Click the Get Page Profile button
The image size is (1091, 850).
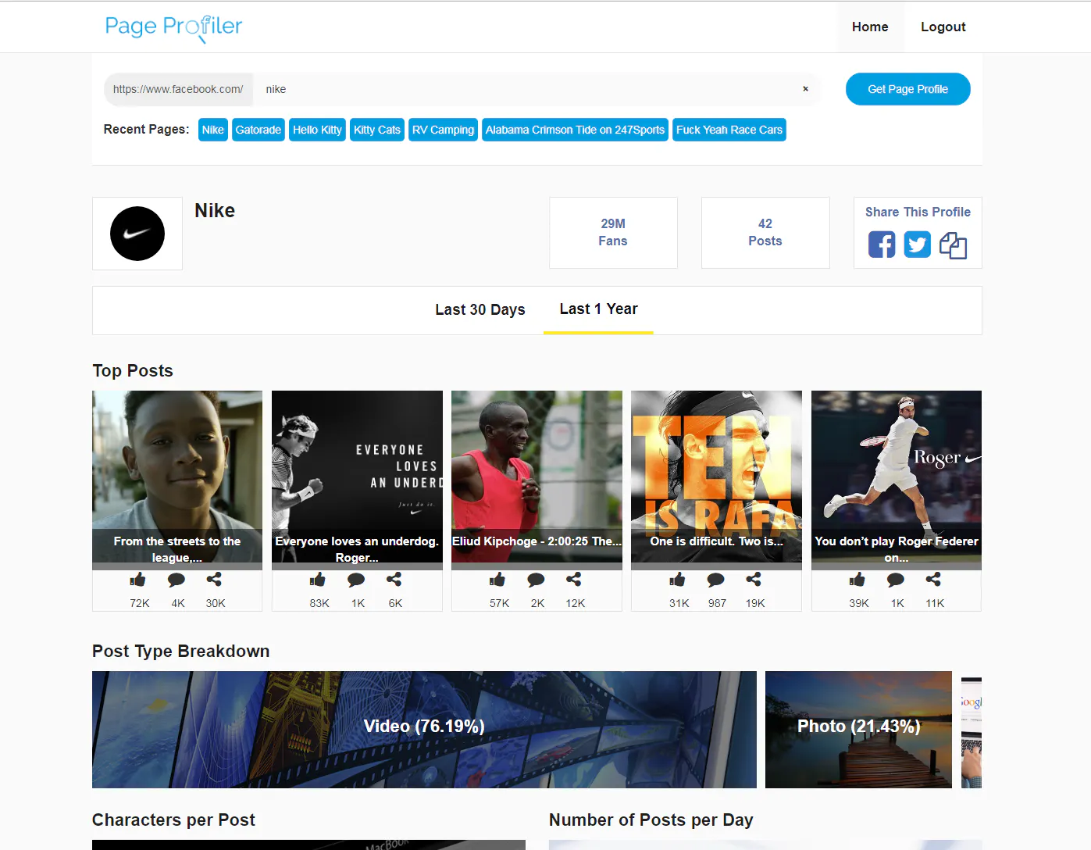[x=907, y=89]
